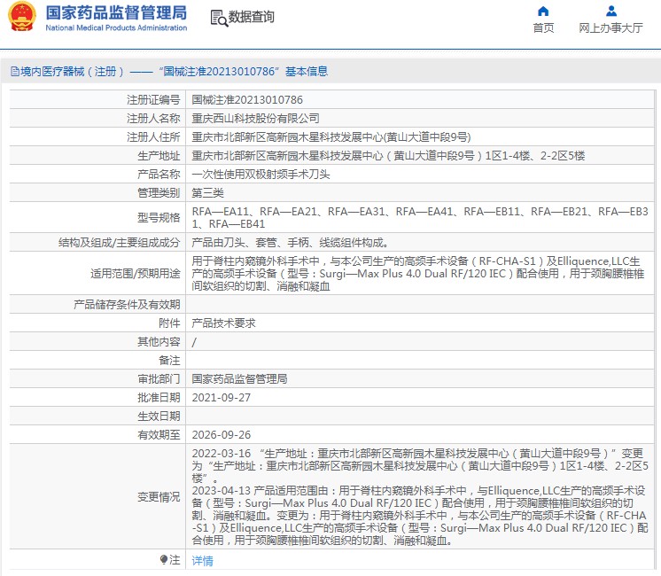Click the 生产地址 address value
661x576 pixels.
(388, 156)
